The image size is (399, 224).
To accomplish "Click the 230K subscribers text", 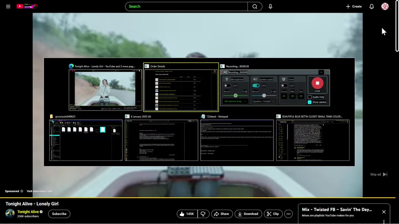I will pyautogui.click(x=28, y=216).
